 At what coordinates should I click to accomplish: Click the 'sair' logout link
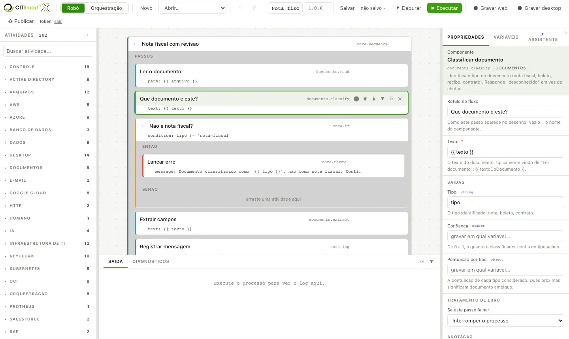pyautogui.click(x=58, y=22)
